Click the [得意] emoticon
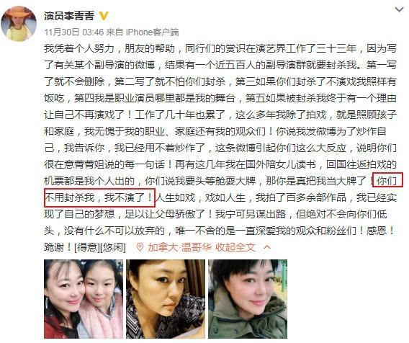 [x=87, y=247]
